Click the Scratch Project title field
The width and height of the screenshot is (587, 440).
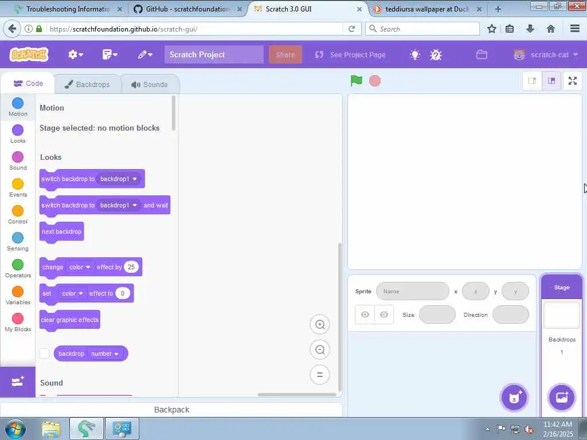[x=214, y=54]
